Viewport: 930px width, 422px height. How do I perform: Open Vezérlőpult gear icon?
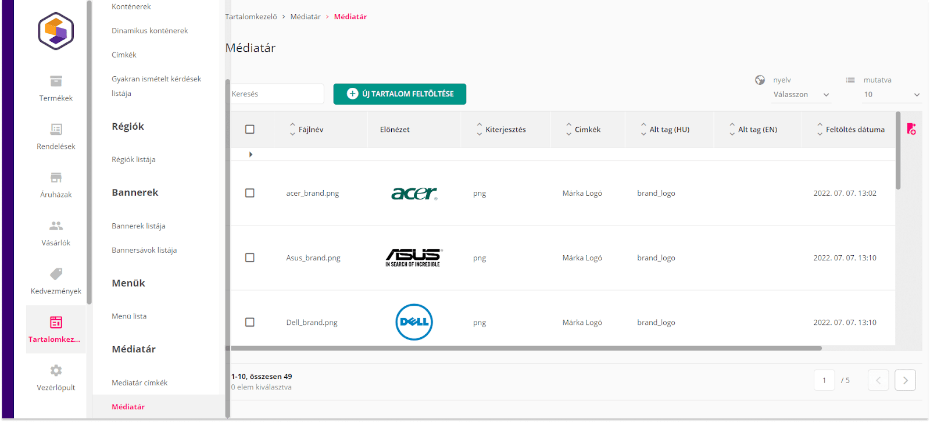pyautogui.click(x=56, y=370)
